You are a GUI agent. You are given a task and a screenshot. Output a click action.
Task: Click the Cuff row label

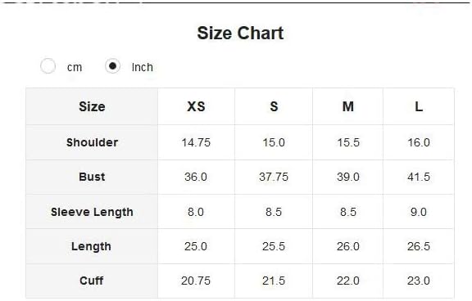(92, 281)
